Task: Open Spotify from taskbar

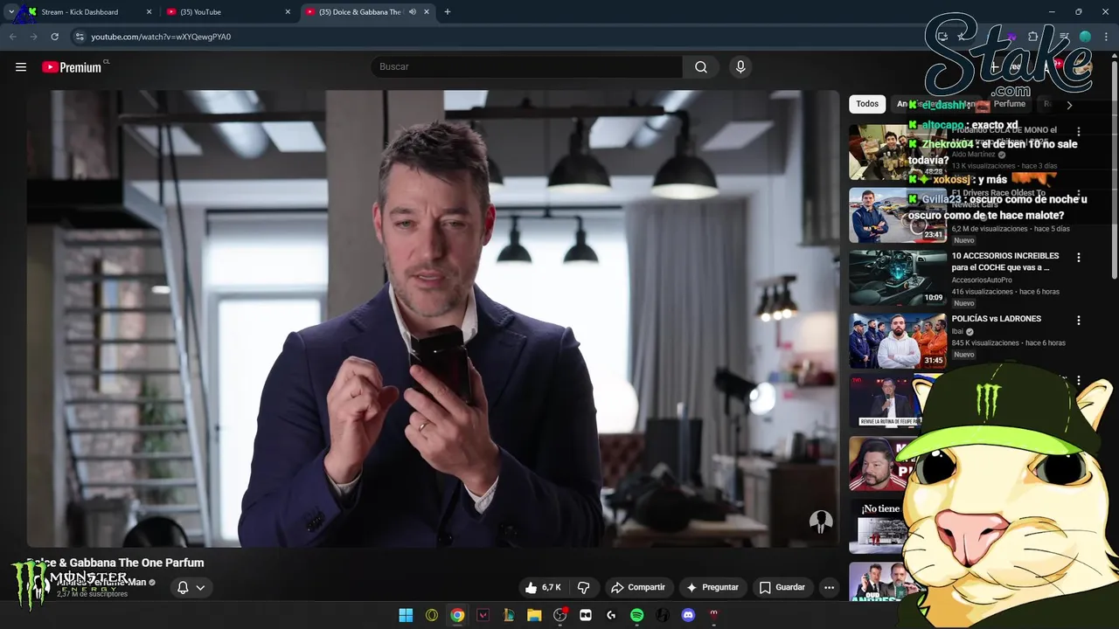Action: pyautogui.click(x=637, y=615)
